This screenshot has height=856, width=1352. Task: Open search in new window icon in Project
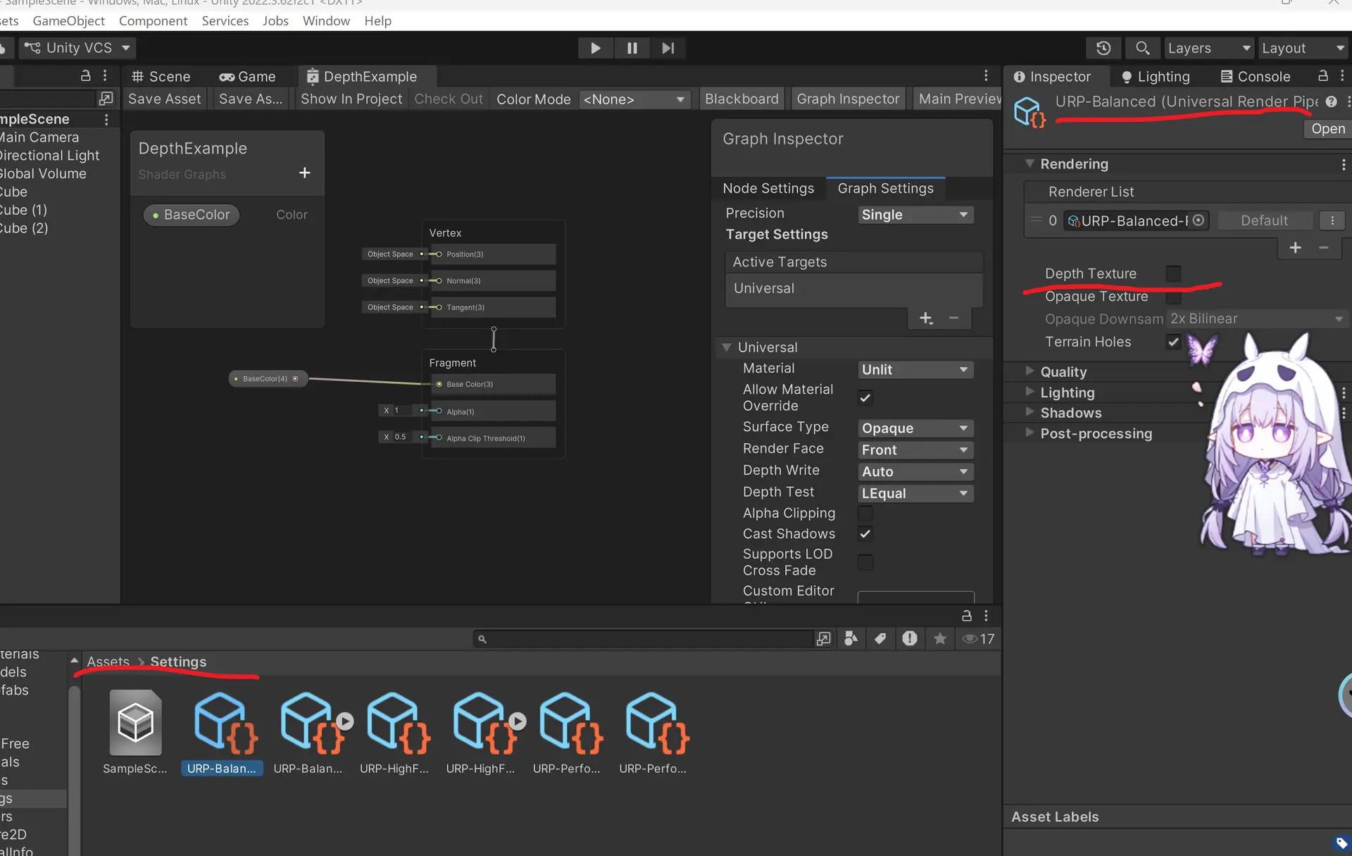point(823,639)
